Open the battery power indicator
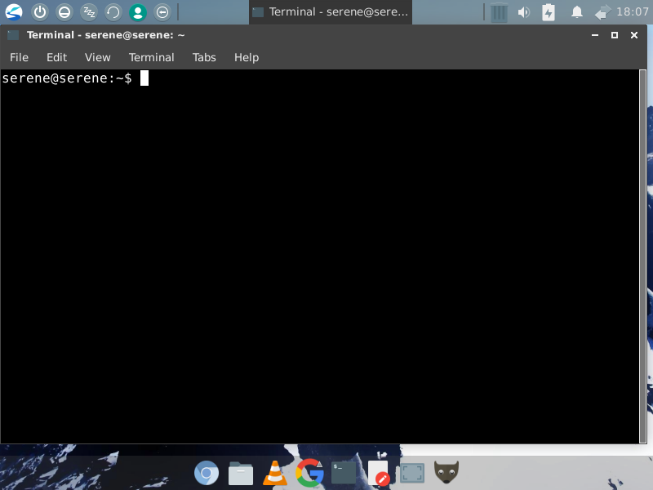This screenshot has height=490, width=653. click(x=549, y=12)
